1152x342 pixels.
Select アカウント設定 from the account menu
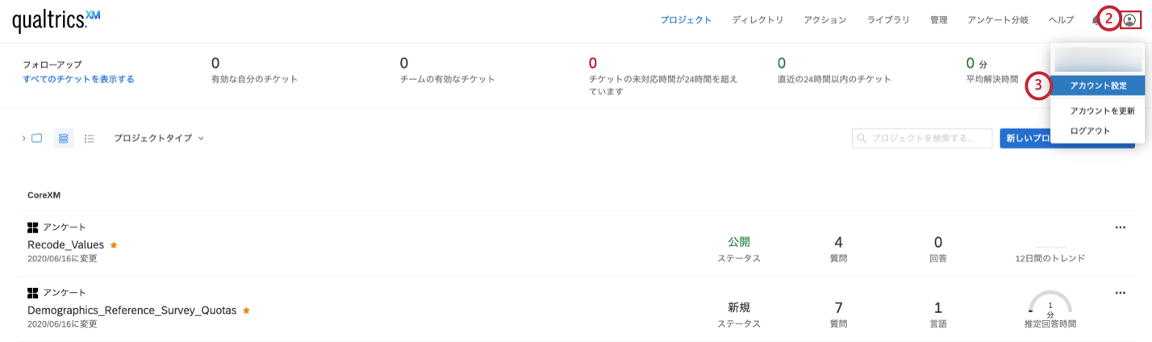1097,85
